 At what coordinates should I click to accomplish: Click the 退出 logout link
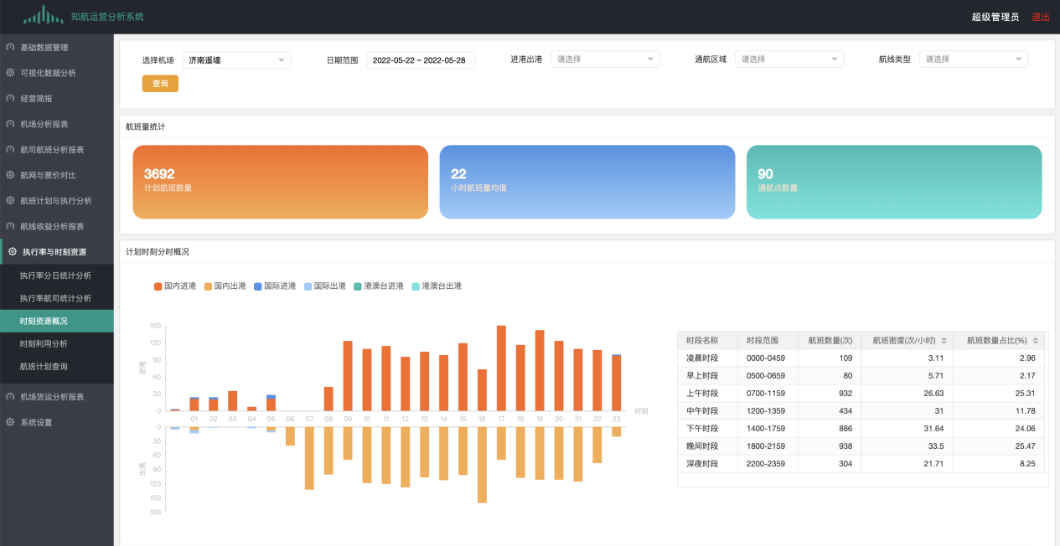pyautogui.click(x=1040, y=17)
